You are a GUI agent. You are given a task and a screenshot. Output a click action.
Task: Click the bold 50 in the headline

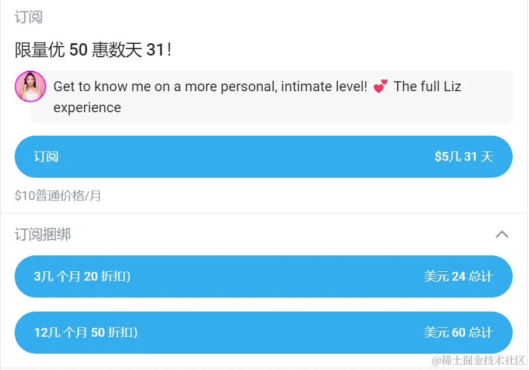(x=78, y=50)
